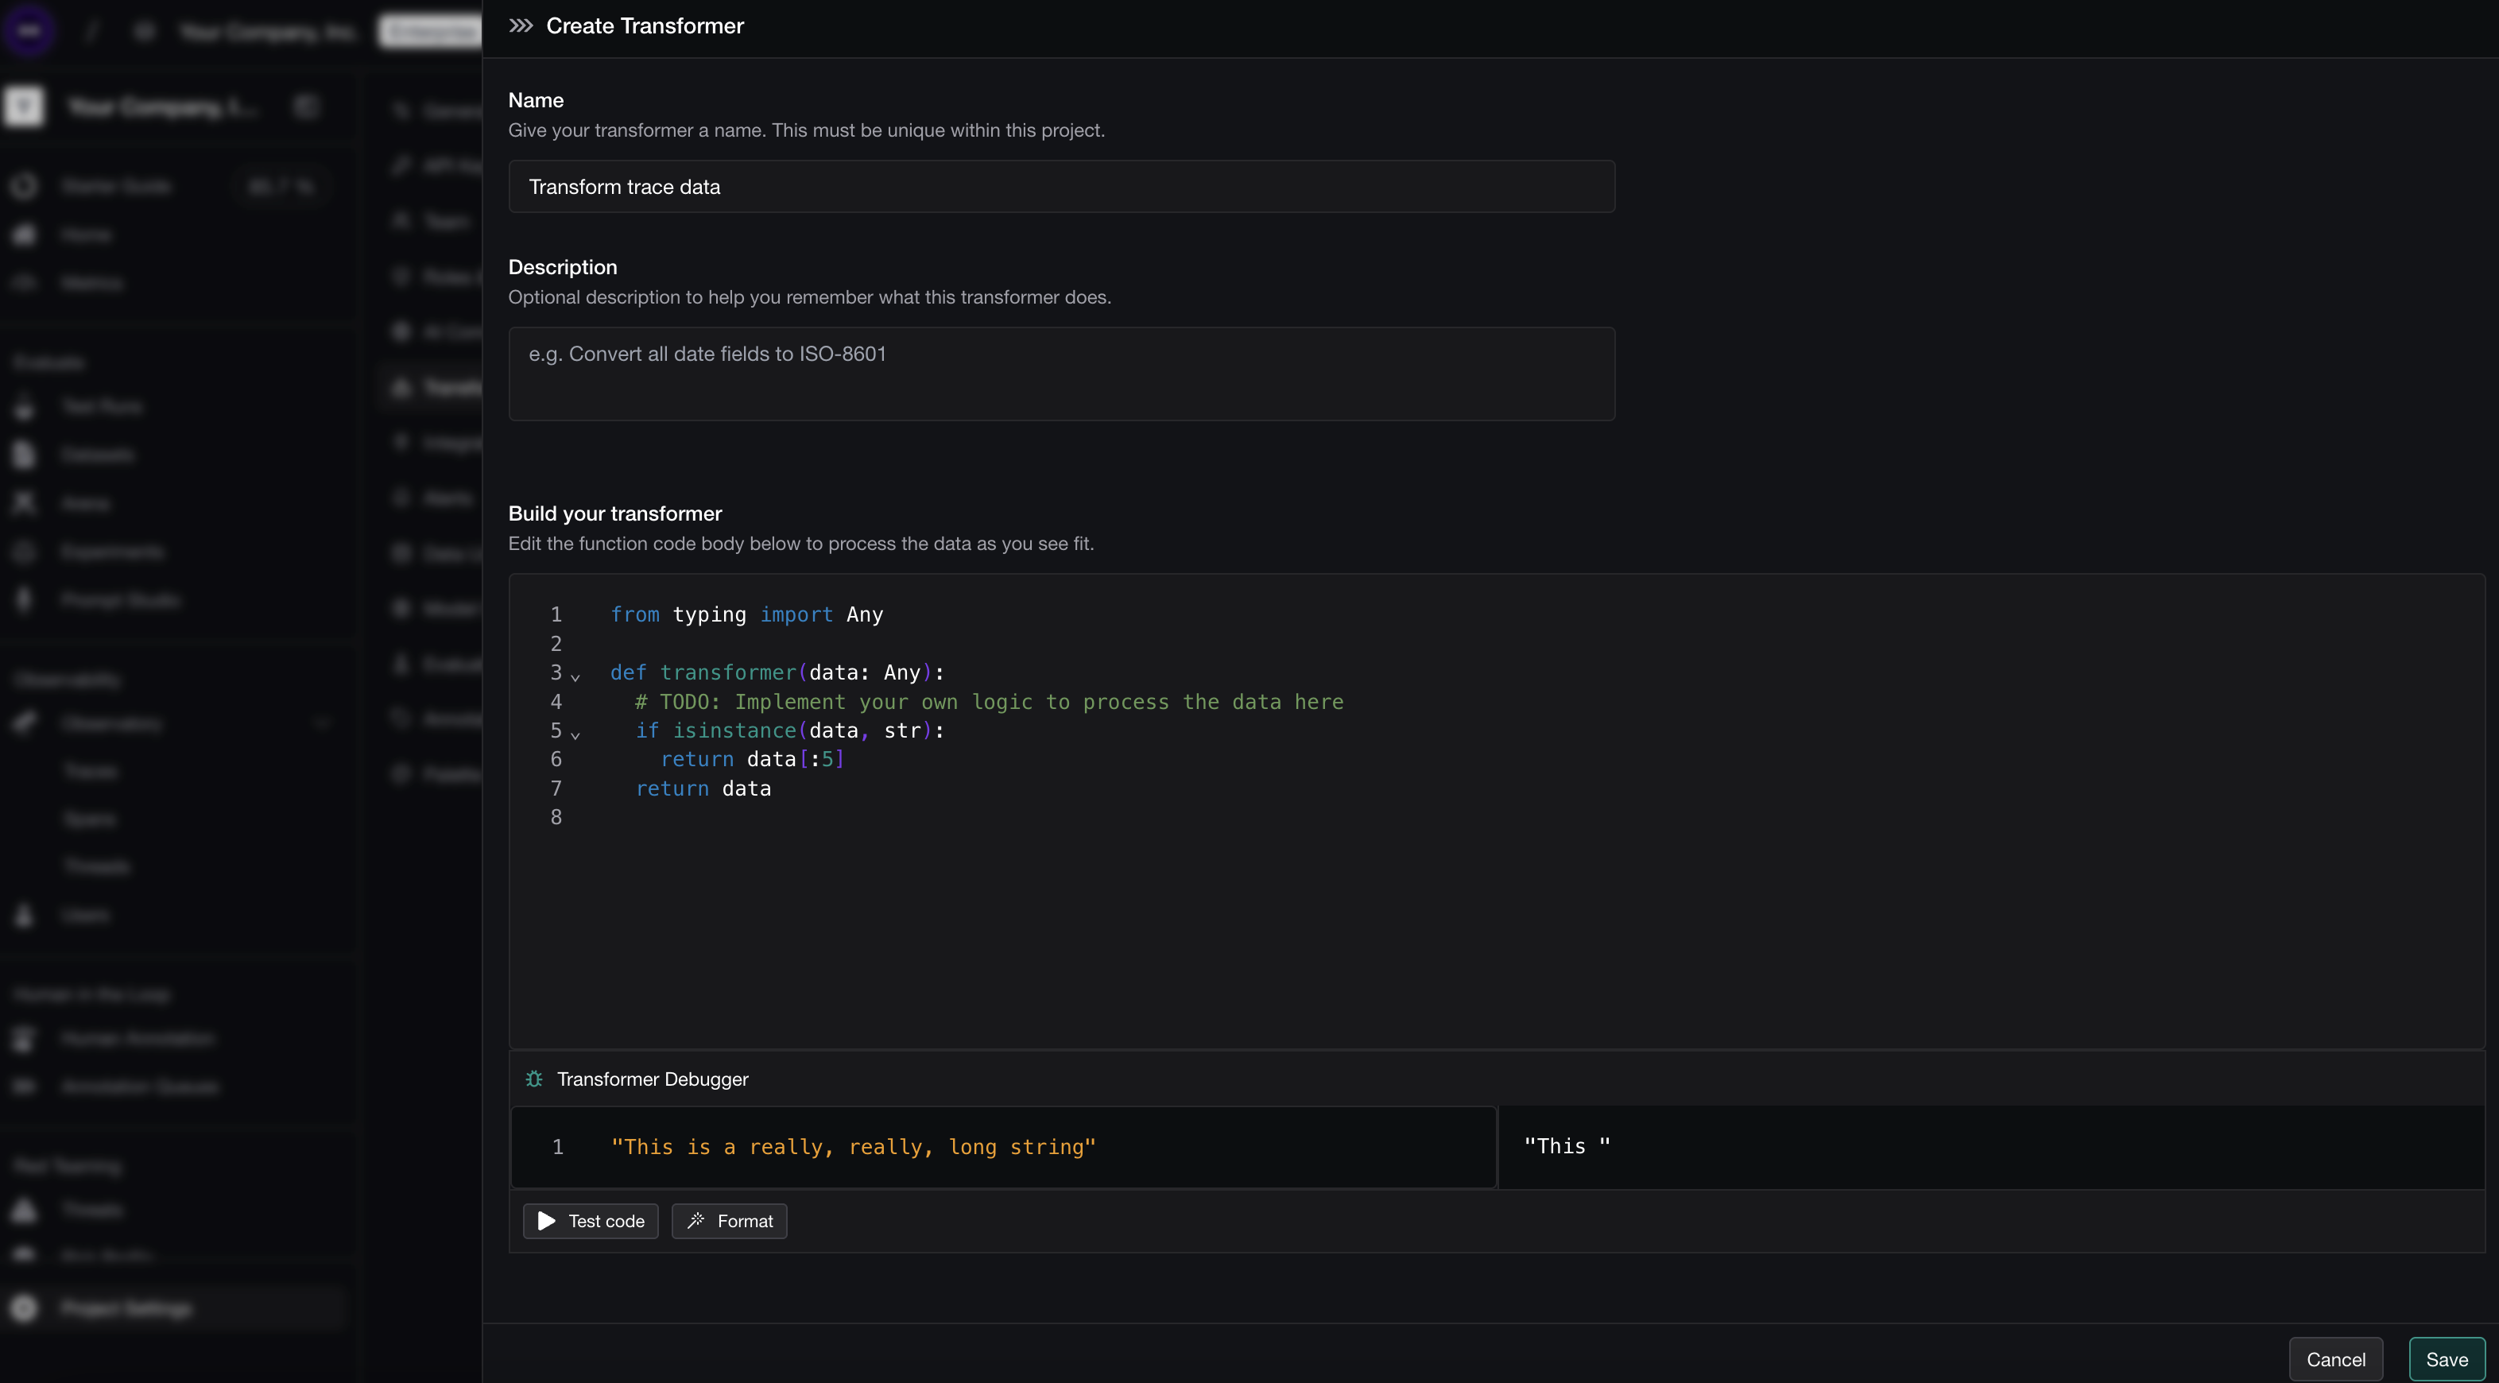Click the debugger input string line

click(853, 1146)
